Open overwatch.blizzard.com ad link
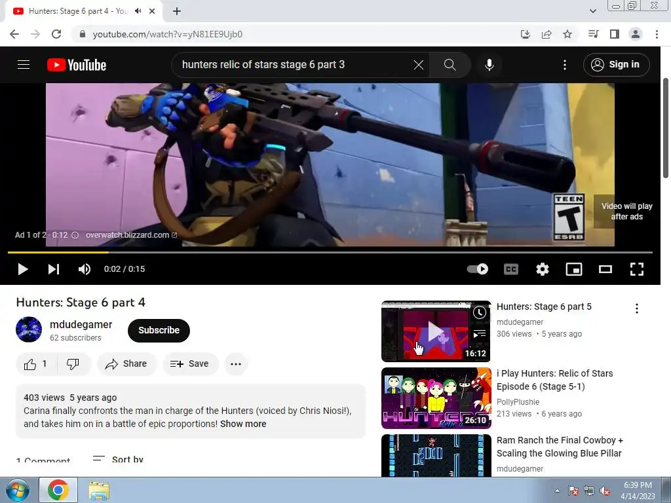Image resolution: width=671 pixels, height=503 pixels. click(x=131, y=235)
